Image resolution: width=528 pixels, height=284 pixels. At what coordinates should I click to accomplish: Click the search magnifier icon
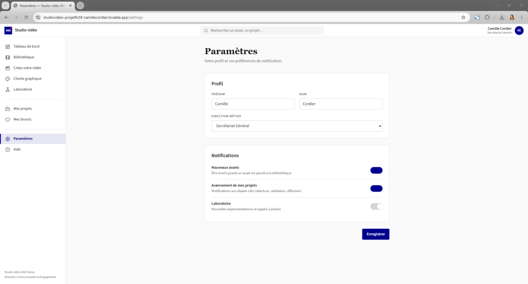[206, 30]
